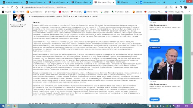193x108 pixels.
Task: Open Yandex icon in system tray
Action: tap(150, 106)
